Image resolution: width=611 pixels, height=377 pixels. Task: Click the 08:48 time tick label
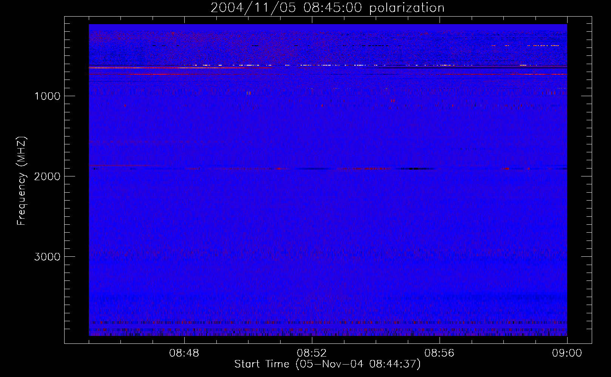[184, 353]
